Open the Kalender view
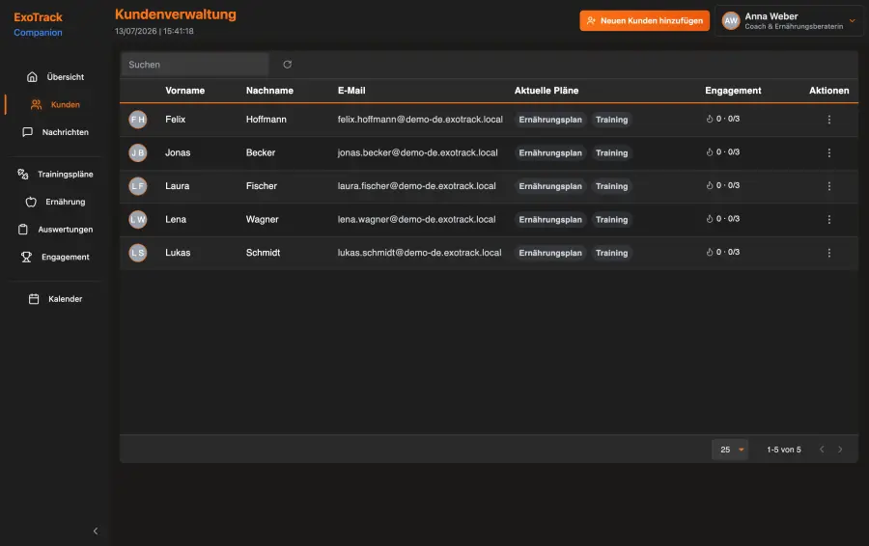 pos(55,299)
